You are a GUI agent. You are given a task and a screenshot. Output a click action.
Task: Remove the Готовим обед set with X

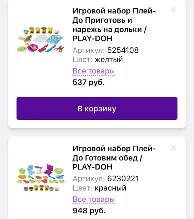click(173, 148)
